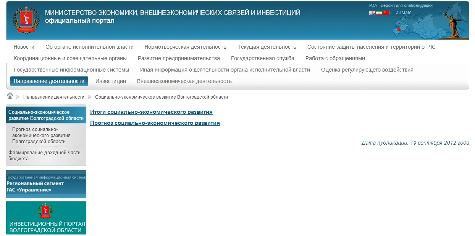Click the Дата публикации date text
Image resolution: width=475 pixels, height=236 pixels.
click(415, 143)
